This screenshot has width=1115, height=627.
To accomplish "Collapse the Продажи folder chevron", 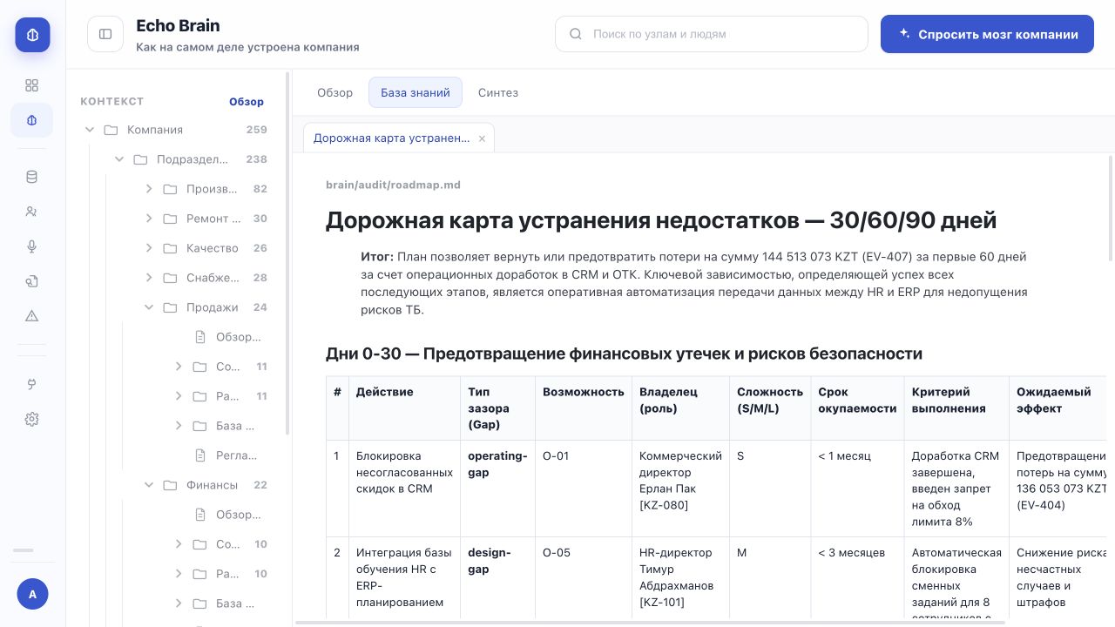I will click(149, 307).
